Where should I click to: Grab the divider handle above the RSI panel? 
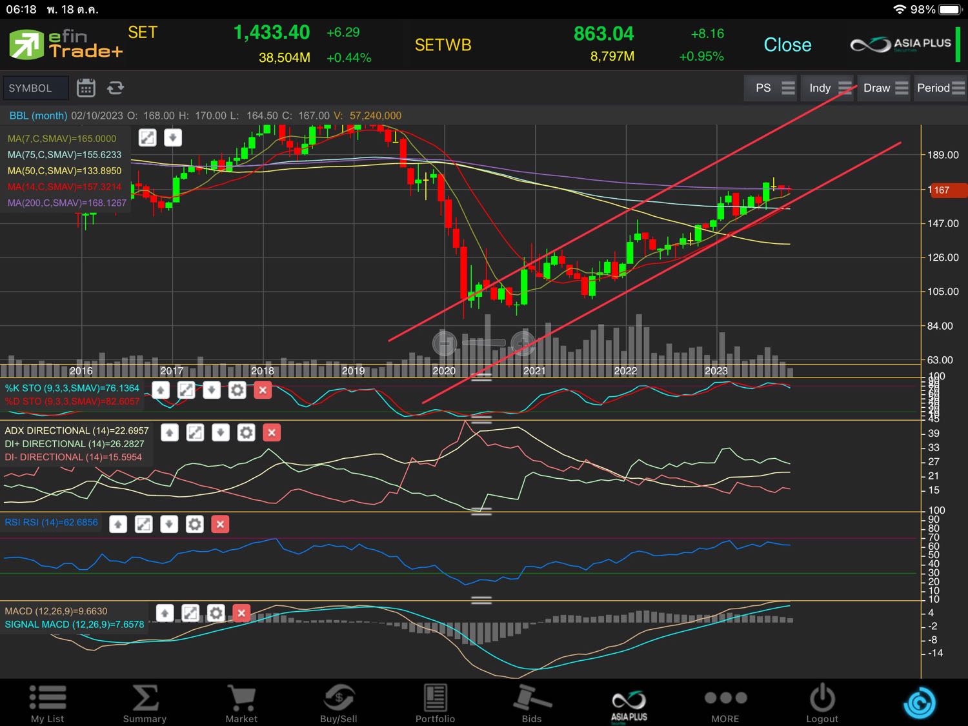pyautogui.click(x=481, y=511)
